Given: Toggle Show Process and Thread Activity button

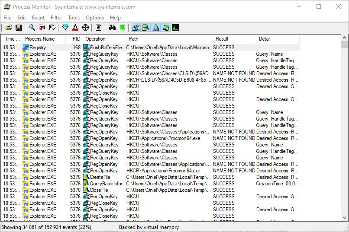Looking at the screenshot, I should click(x=166, y=28).
